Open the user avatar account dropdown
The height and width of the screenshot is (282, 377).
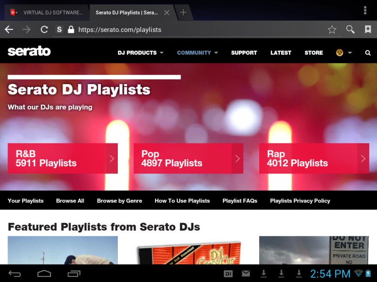(344, 53)
